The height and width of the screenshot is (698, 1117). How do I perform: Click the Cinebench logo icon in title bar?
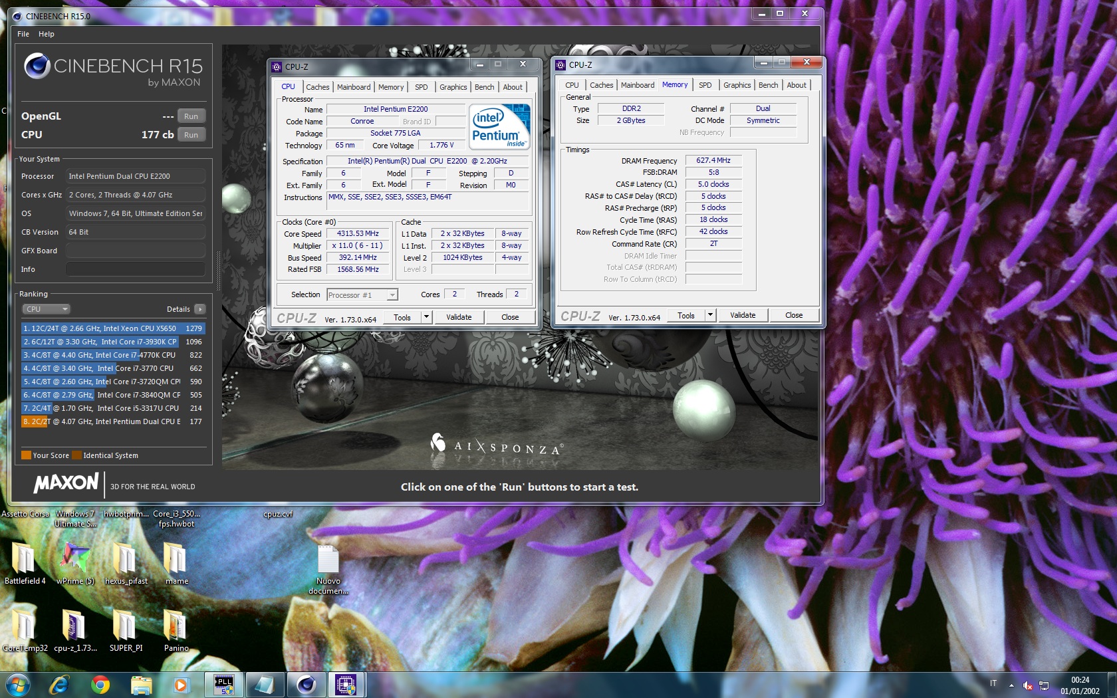click(17, 16)
